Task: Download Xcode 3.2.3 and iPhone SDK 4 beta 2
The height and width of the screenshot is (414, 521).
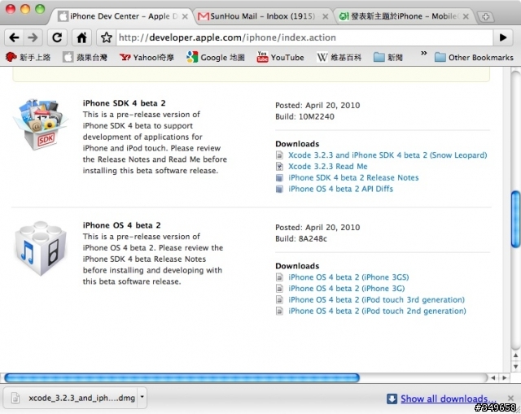Action: click(x=387, y=155)
